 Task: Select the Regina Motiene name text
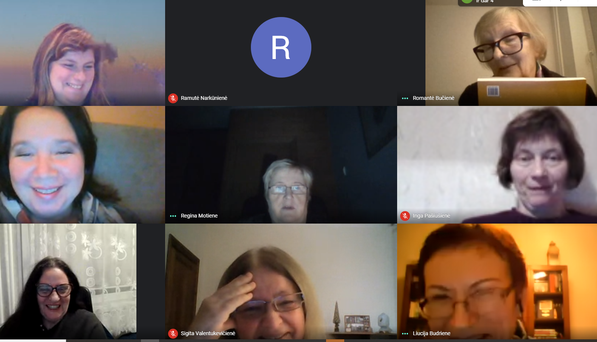[x=199, y=216]
